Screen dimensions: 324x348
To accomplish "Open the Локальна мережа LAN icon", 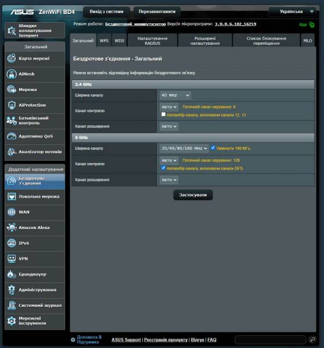I will pyautogui.click(x=12, y=197).
